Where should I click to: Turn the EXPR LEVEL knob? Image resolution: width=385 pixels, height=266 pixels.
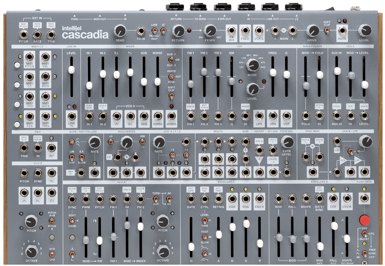[x=287, y=142]
